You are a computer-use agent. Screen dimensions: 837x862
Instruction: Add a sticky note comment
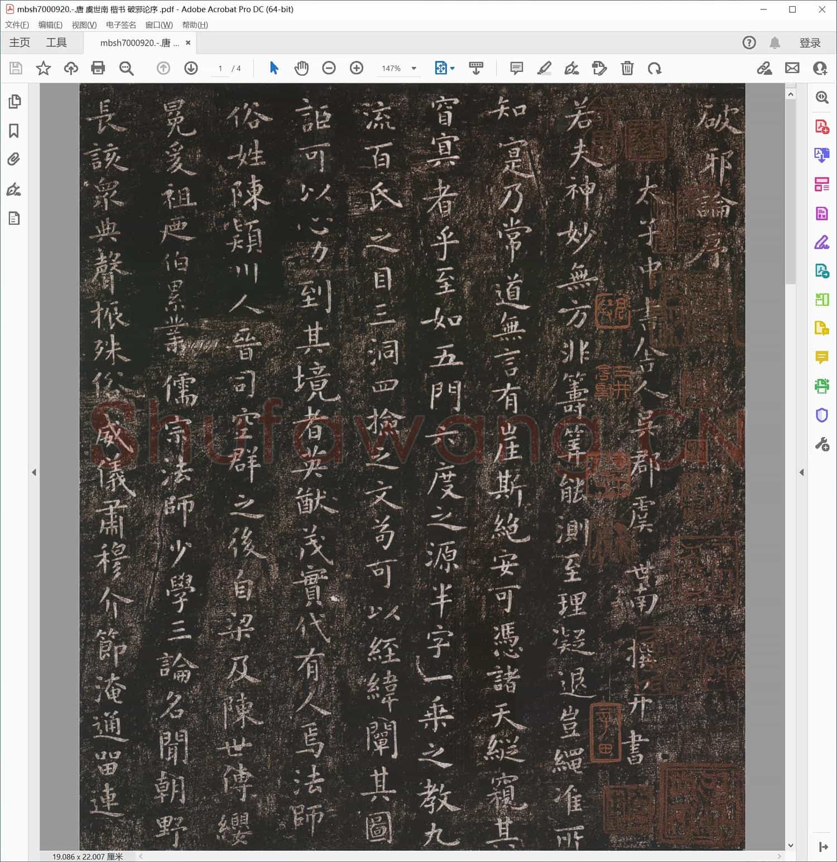coord(517,68)
